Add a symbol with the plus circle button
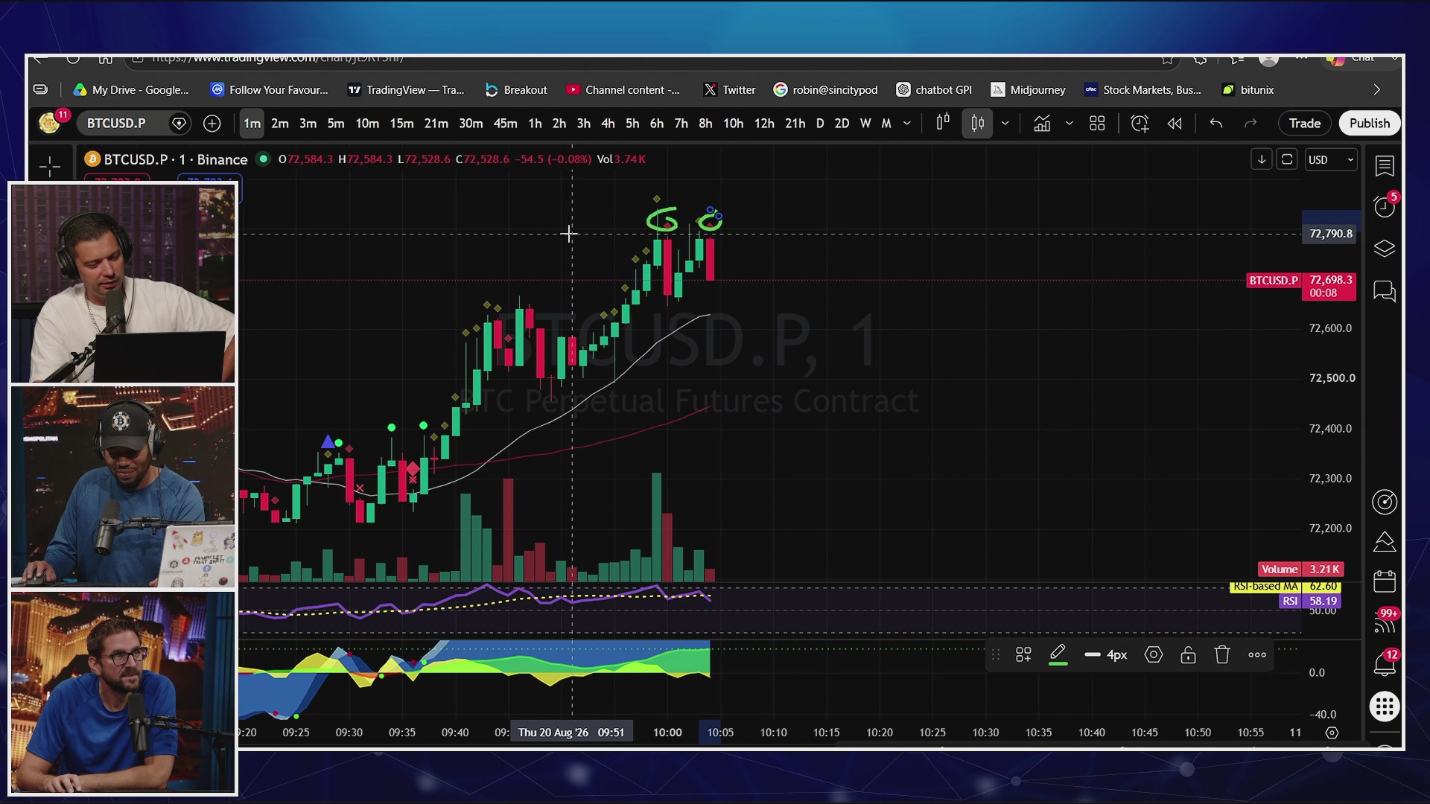Viewport: 1430px width, 804px height. click(212, 124)
